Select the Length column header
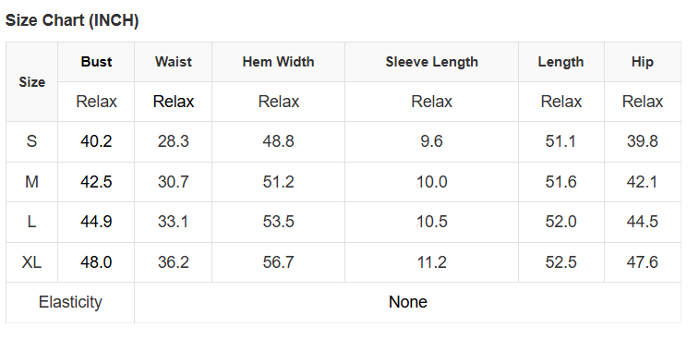 (560, 62)
